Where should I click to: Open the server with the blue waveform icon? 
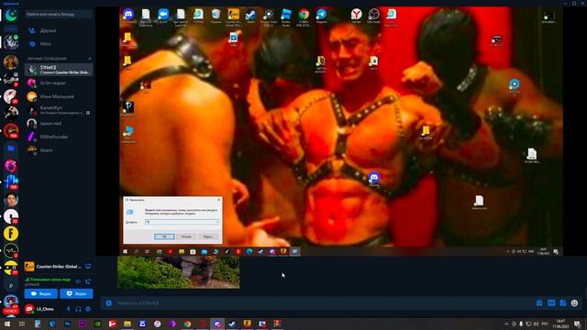(x=11, y=182)
